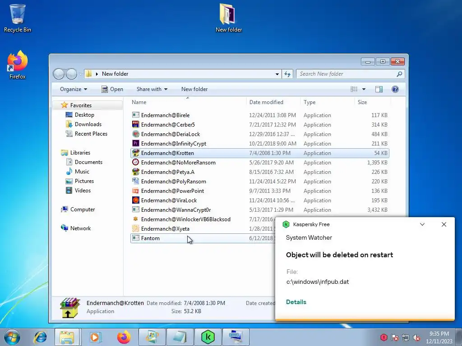Select Endermanch@InfinityCrypt file icon
This screenshot has width=462, height=346.
pos(135,143)
